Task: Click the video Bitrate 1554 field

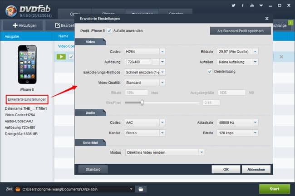Action: pos(137,93)
